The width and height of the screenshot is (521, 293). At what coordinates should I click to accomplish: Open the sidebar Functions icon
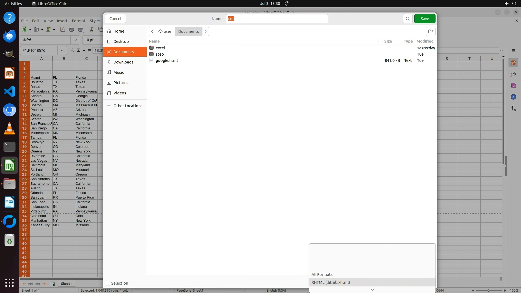[x=513, y=109]
